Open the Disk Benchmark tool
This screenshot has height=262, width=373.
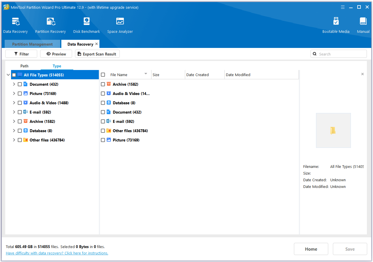tap(87, 21)
